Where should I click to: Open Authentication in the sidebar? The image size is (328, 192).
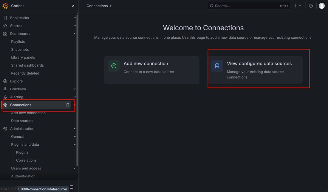(x=23, y=176)
